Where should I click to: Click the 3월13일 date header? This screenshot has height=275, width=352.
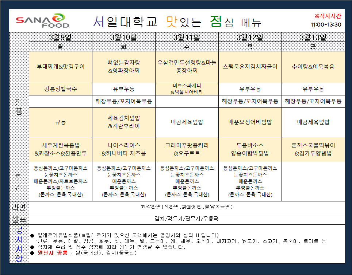click(x=313, y=37)
